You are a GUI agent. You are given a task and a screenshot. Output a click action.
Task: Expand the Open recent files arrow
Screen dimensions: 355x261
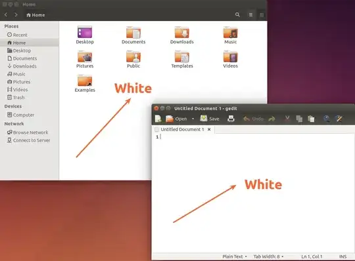(x=193, y=119)
